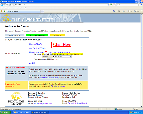Image resolution: width=143 pixels, height=114 pixels.
Task: Select the yellow ICAA/BOT tab
Action: coord(57,35)
